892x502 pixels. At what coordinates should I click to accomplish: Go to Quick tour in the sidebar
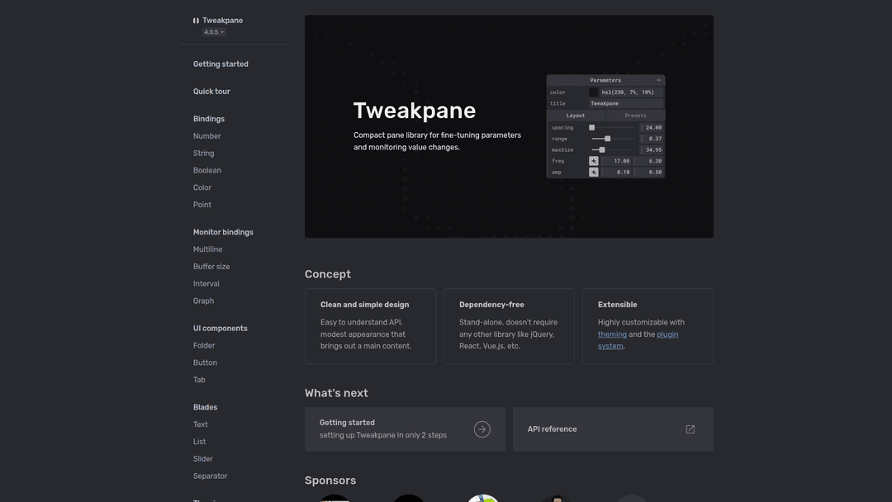(x=211, y=92)
